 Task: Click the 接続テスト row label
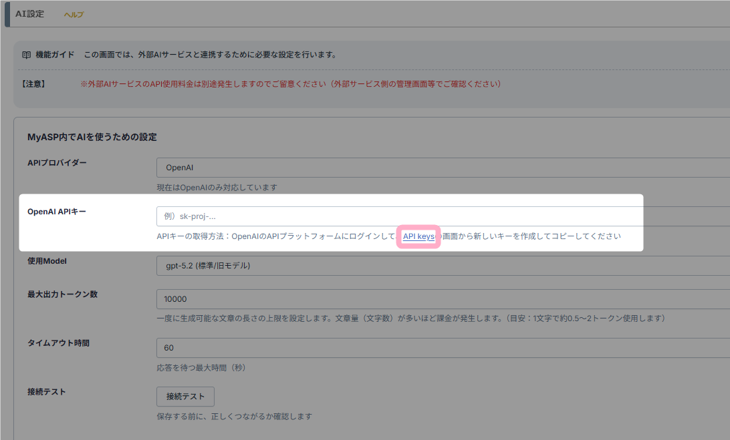click(x=46, y=392)
